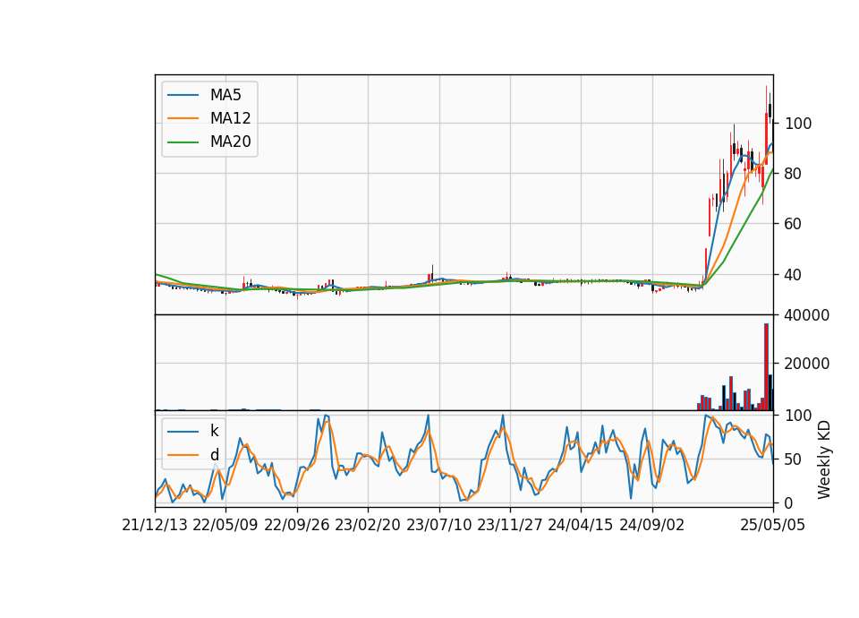
Task: Click the 100 price axis tick
Action: pos(798,124)
